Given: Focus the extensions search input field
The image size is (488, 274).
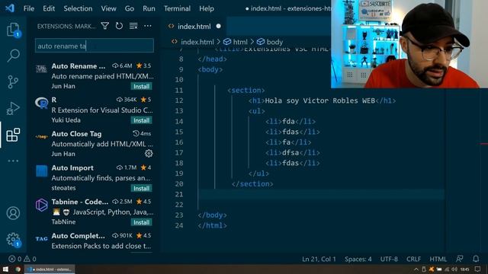Looking at the screenshot, I should 95,46.
